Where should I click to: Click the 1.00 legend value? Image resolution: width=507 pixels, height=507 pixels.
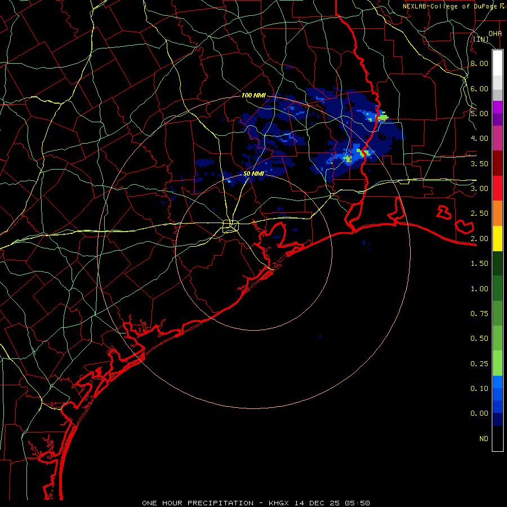pyautogui.click(x=479, y=289)
